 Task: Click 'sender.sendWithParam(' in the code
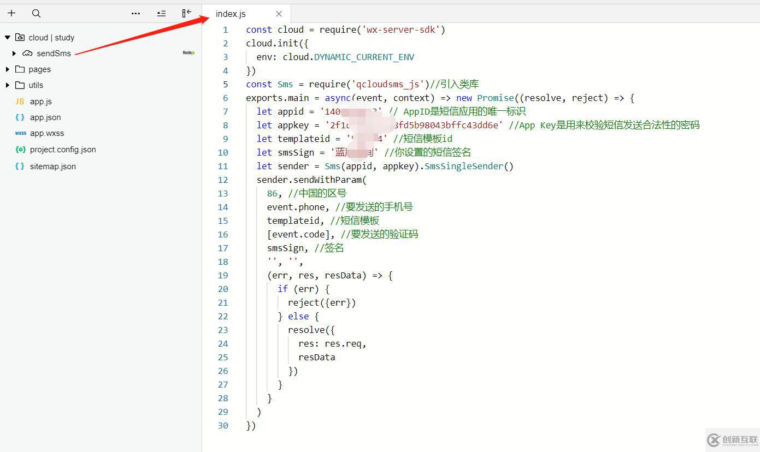[x=311, y=180]
